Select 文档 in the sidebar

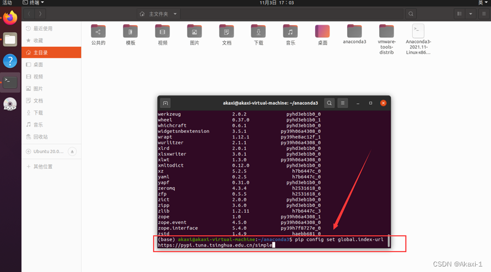click(51, 101)
